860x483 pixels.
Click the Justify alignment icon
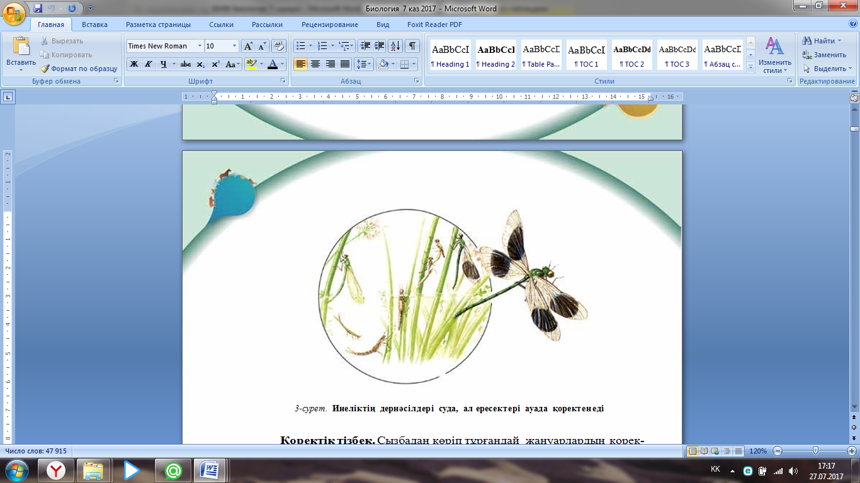point(345,64)
